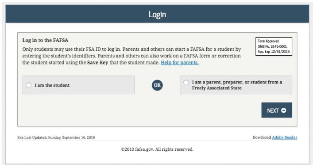Click the "Log in to the FAFSA" heading
Screen dimensions: 313x168
click(x=45, y=40)
